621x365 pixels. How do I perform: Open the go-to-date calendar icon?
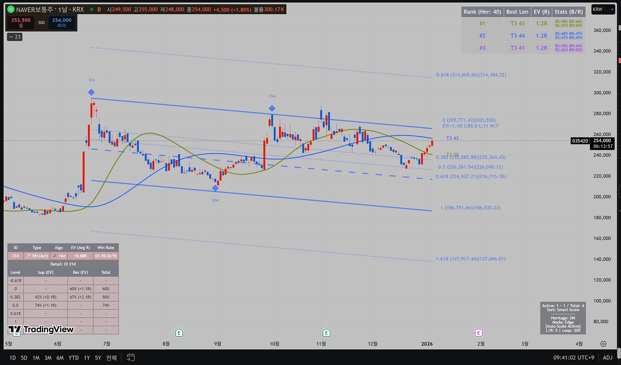[131, 357]
